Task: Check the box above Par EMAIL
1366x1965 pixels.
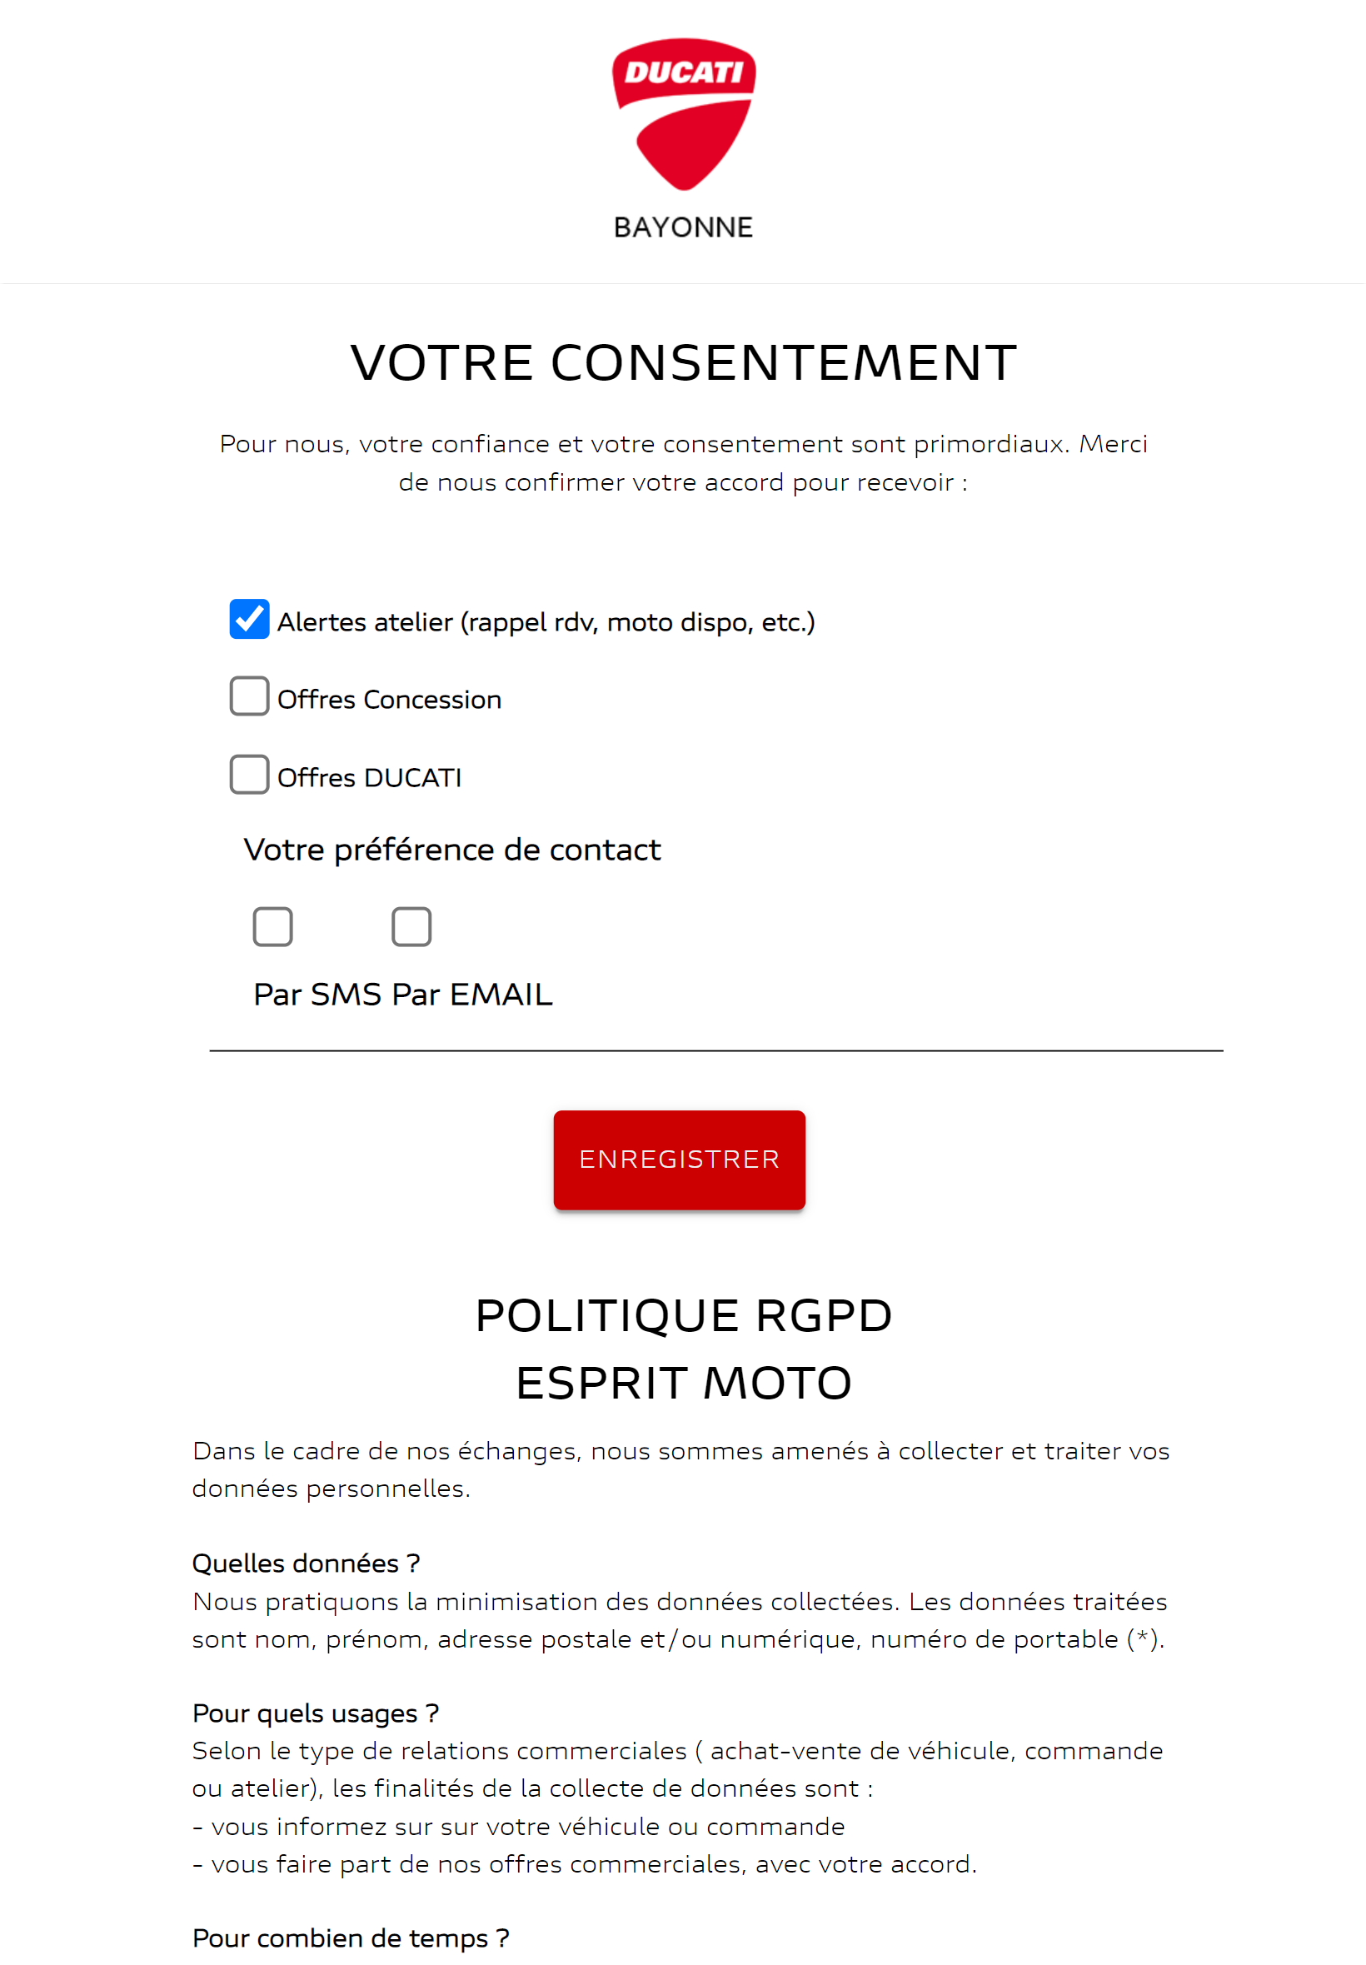Action: pos(411,928)
